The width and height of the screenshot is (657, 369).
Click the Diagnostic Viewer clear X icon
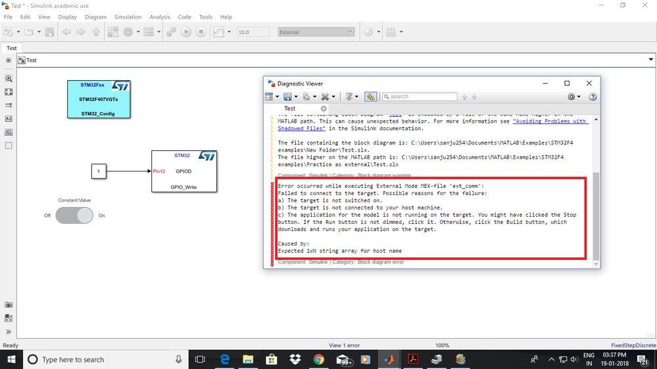[x=325, y=97]
